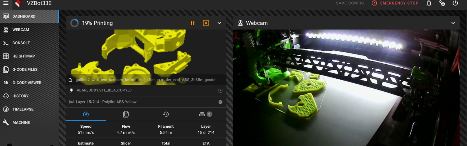
Task: Open the power menu icon
Action: [x=455, y=3]
